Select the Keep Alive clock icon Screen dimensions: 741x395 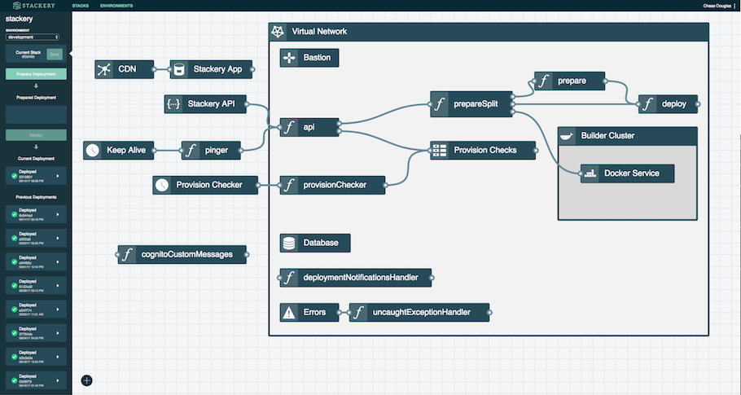pyautogui.click(x=93, y=150)
